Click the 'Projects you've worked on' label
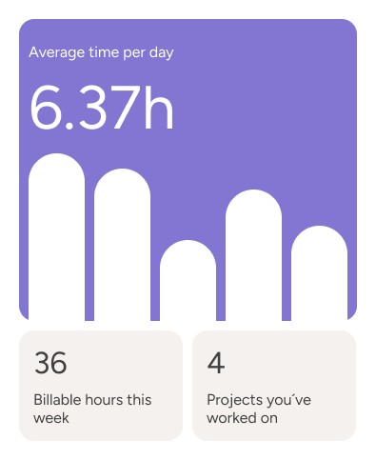 click(x=259, y=409)
